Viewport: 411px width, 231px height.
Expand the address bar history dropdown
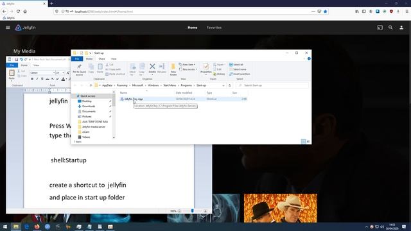(223, 85)
